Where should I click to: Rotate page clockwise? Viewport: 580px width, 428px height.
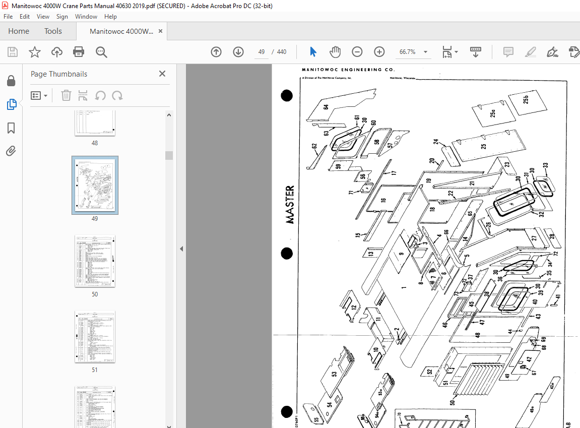coord(117,96)
